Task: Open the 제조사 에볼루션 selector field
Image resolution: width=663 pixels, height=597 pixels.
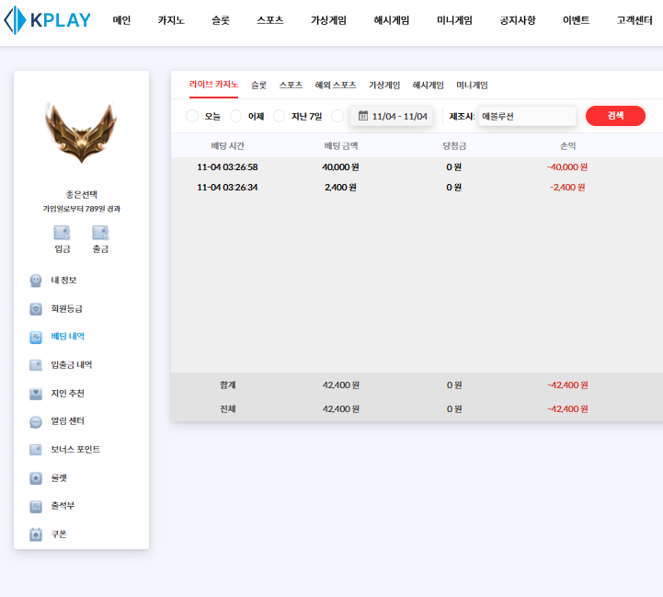Action: [x=527, y=116]
